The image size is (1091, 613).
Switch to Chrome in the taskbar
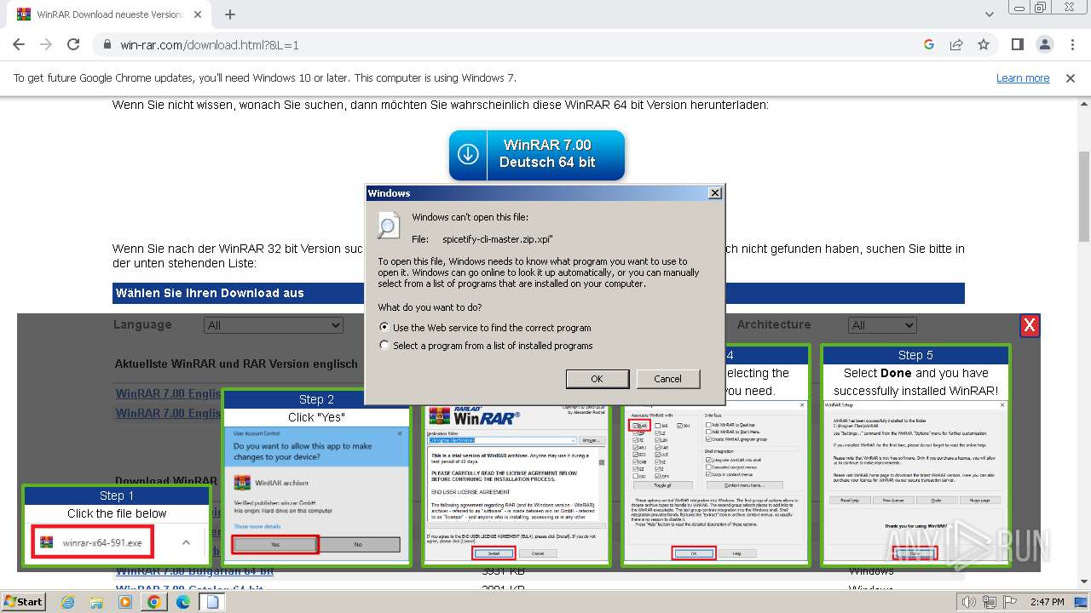[153, 602]
